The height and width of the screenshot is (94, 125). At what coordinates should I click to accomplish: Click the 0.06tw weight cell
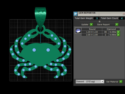[x=113, y=35]
